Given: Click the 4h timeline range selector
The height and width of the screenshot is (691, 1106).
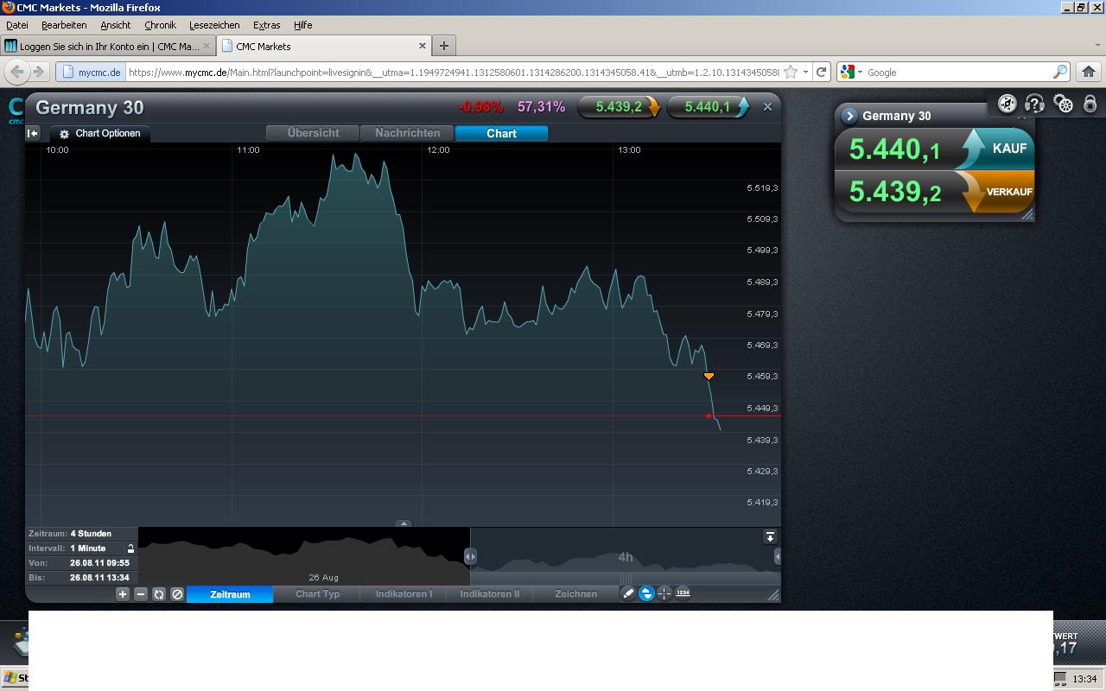Looking at the screenshot, I should click(626, 557).
